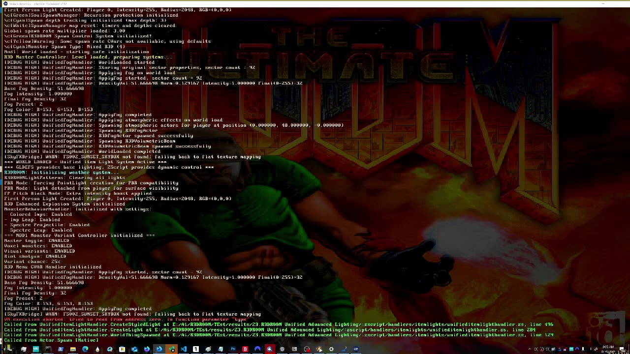Click the 'Called from Actor.Spawn [Native]' line
Image resolution: width=630 pixels, height=354 pixels.
click(x=51, y=340)
